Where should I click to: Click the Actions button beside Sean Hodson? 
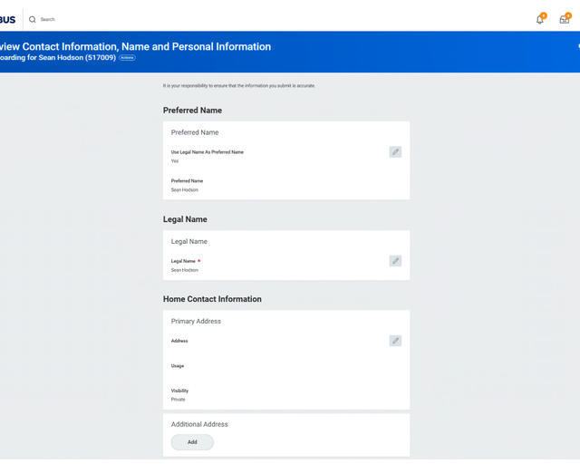[127, 58]
